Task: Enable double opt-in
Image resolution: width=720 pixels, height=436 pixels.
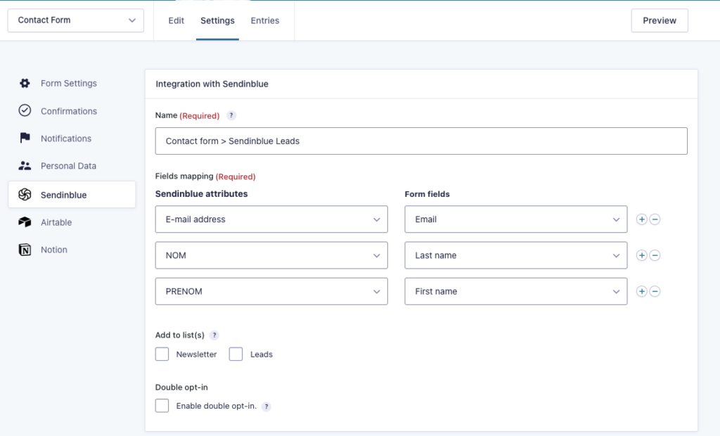Action: [162, 406]
